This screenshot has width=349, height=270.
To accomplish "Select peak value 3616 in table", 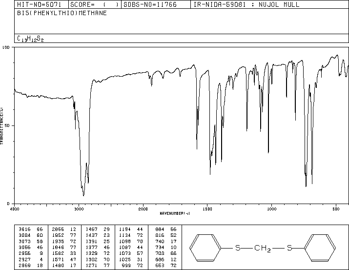I will (x=24, y=229).
